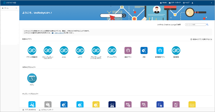Collapse the ホーム sidebar with the chevron
Image resolution: width=215 pixels, height=112 pixels.
click(16, 8)
